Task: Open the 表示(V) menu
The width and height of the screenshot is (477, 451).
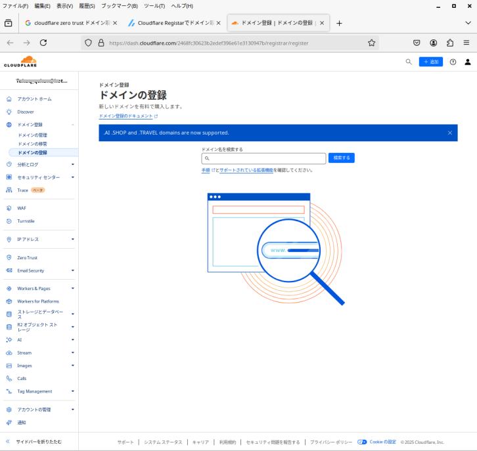Action: [64, 6]
